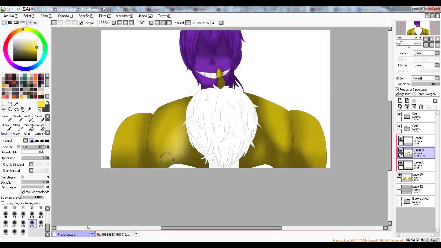Delete the selected layer with trash icon
441x248 pixels.
421,107
